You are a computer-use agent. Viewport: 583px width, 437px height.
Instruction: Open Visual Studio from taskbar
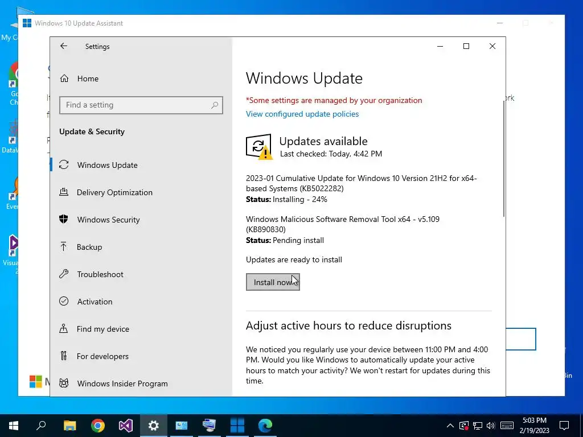pyautogui.click(x=126, y=426)
